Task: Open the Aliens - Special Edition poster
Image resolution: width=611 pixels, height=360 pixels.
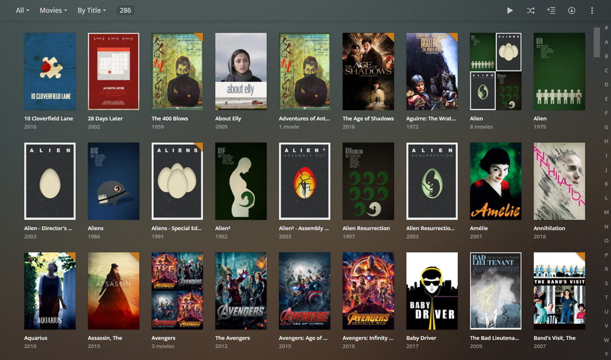Action: click(x=177, y=181)
